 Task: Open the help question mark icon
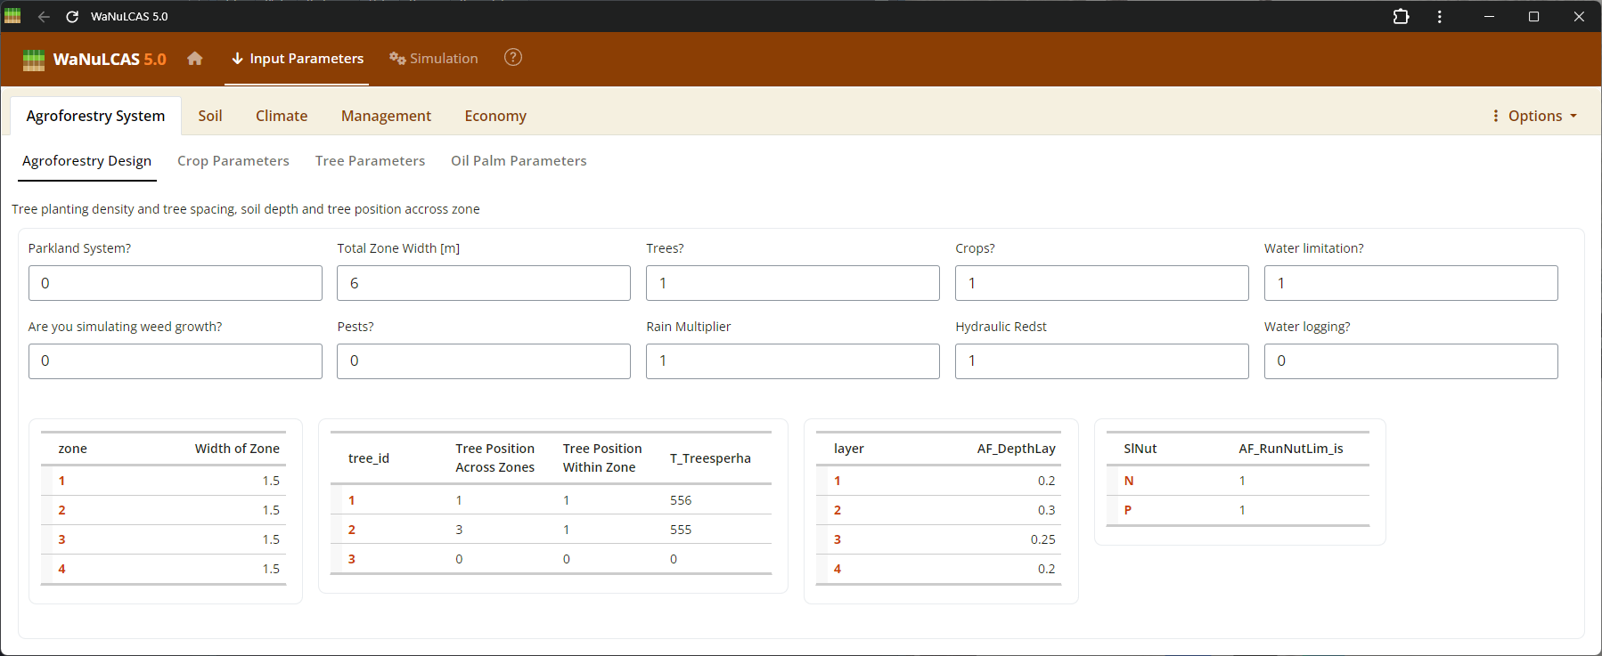[513, 58]
